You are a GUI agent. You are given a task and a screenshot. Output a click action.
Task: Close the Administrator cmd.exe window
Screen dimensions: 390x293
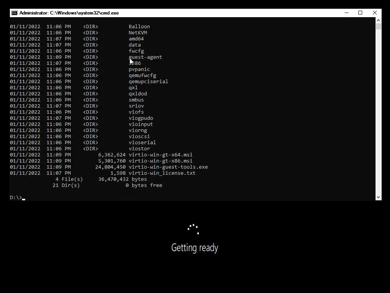click(x=375, y=13)
